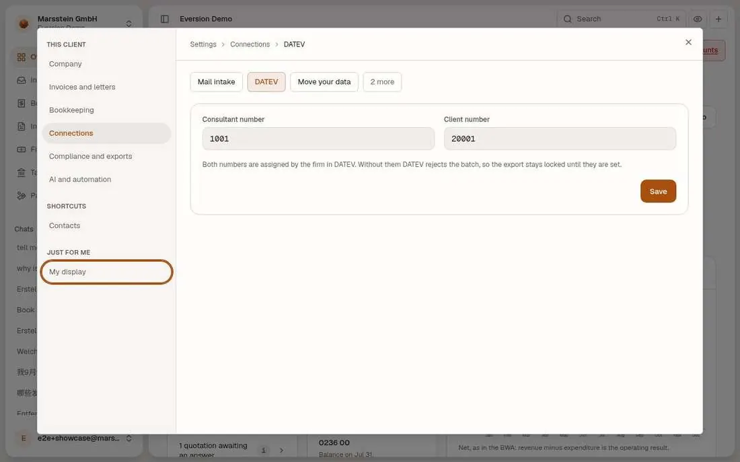Image resolution: width=740 pixels, height=462 pixels.
Task: Focus the Consultant number field
Action: (x=318, y=139)
